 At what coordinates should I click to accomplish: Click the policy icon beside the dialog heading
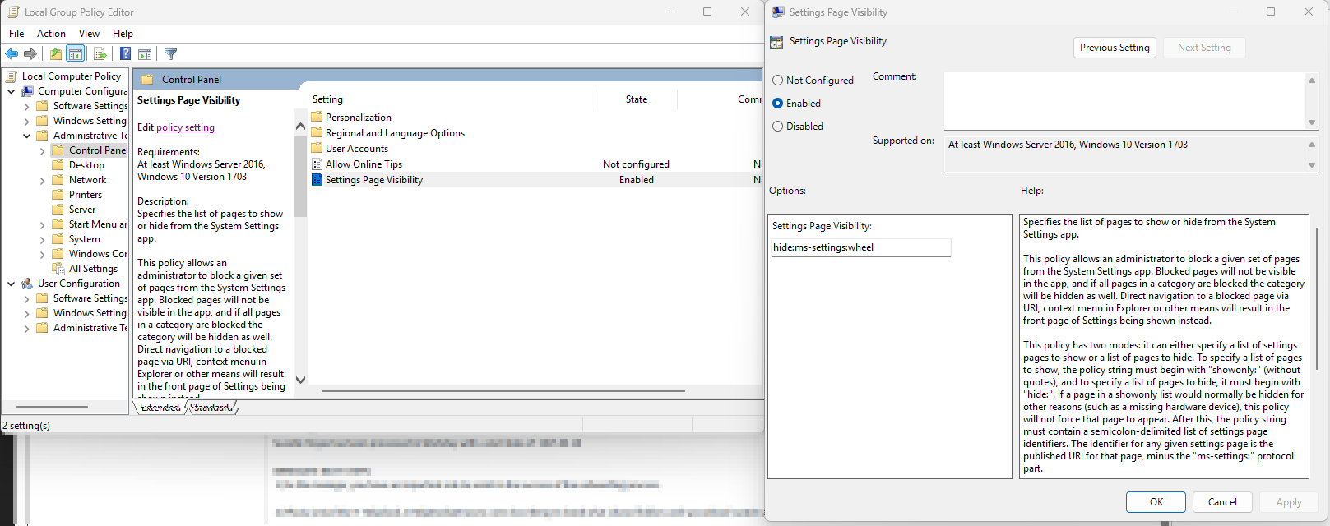tap(776, 42)
